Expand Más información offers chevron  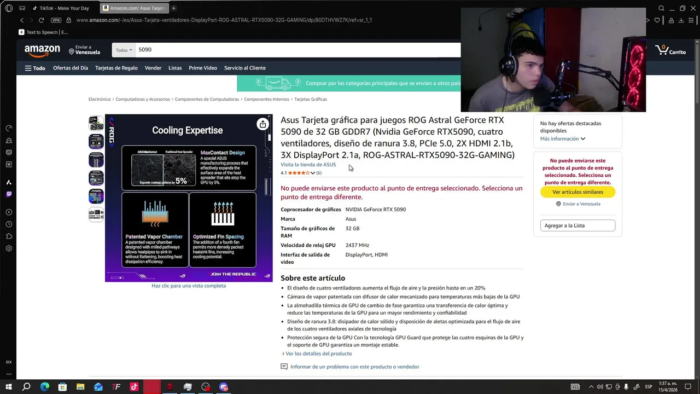(x=582, y=139)
